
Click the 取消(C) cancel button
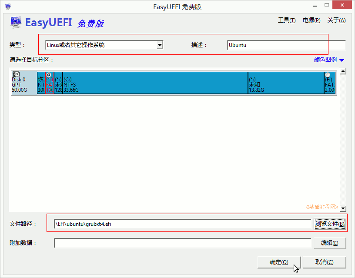(x=324, y=262)
